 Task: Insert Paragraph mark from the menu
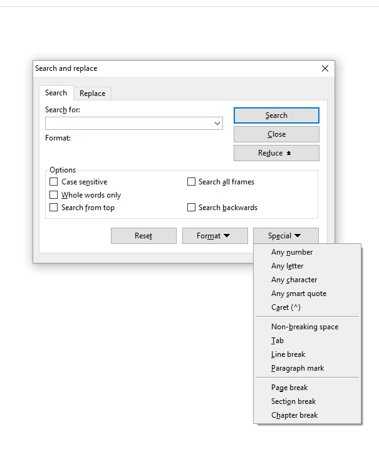click(x=298, y=368)
